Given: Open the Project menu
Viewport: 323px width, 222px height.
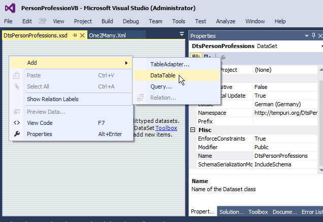Looking at the screenshot, I should click(83, 21).
